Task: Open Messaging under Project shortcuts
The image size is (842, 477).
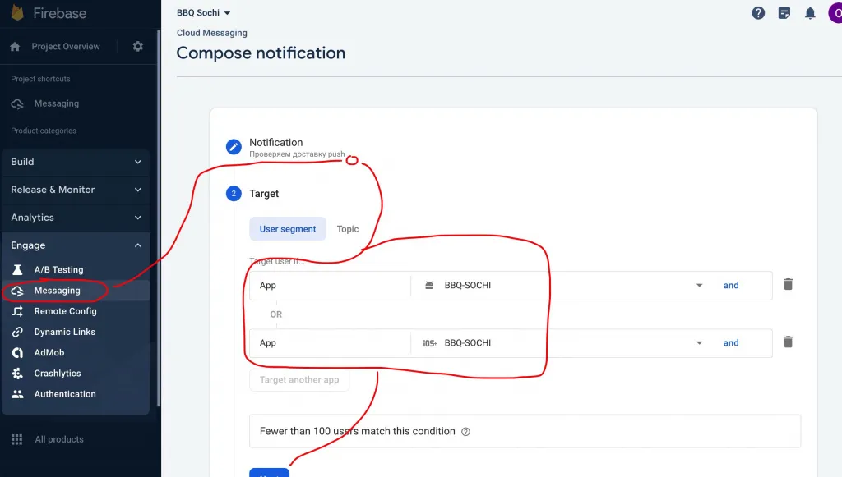Action: point(57,103)
